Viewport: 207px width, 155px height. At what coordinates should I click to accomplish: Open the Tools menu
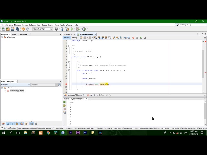62,25
